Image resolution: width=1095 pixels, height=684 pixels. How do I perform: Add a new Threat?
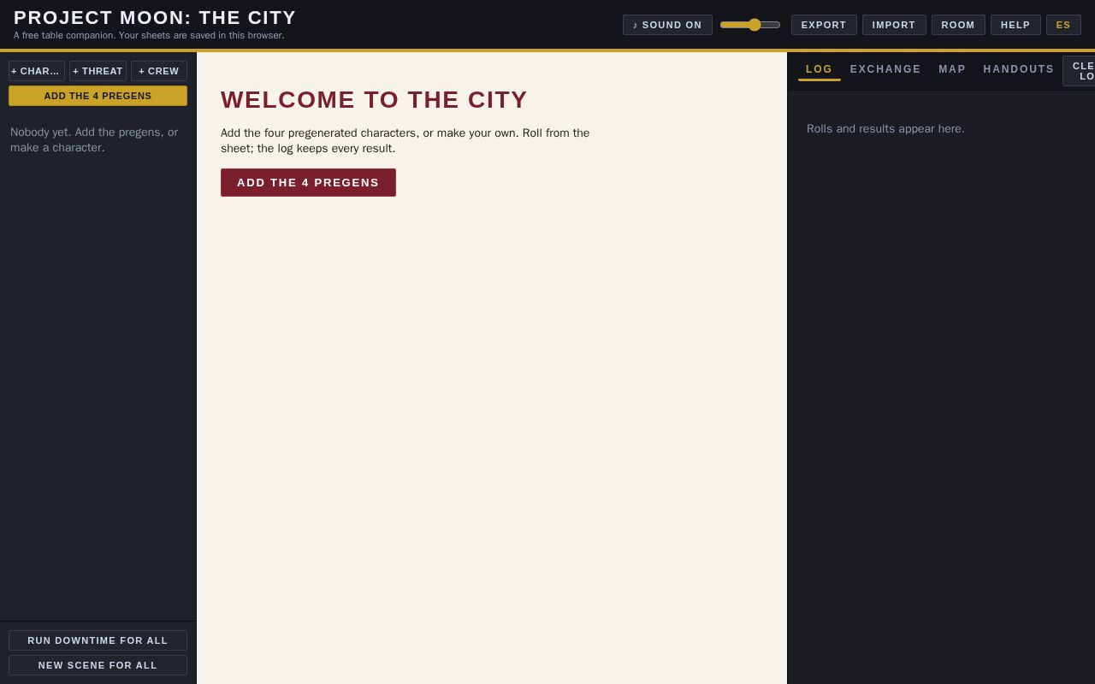tap(98, 71)
